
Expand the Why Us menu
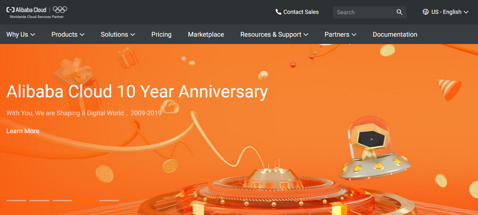coord(21,35)
